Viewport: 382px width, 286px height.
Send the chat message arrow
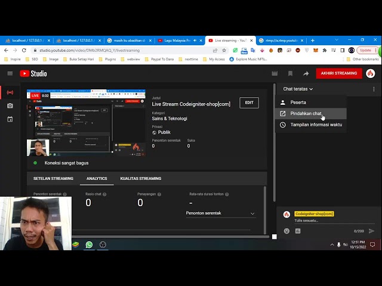[x=371, y=231]
